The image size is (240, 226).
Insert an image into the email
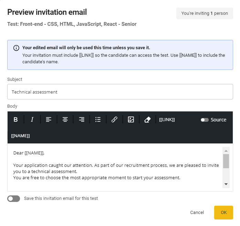coord(131,120)
